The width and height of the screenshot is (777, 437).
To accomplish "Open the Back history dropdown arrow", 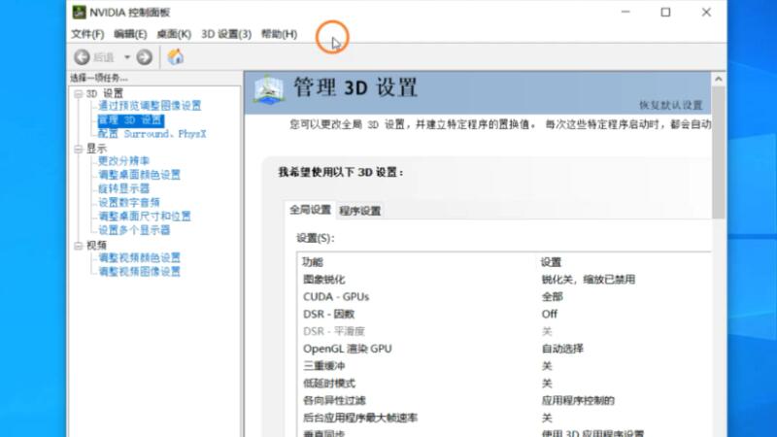I will (126, 57).
